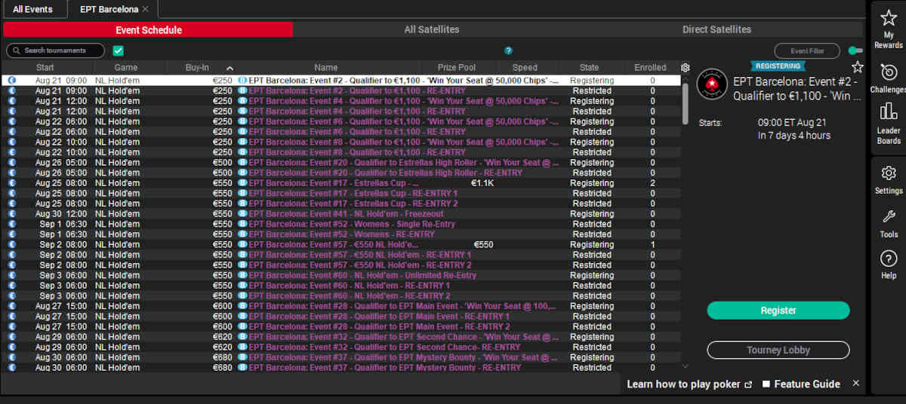Click the €1.1K prize pool value
Screen dimensions: 906x404
pyautogui.click(x=482, y=183)
